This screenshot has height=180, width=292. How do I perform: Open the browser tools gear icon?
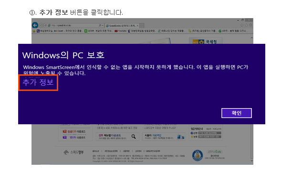pos(250,25)
